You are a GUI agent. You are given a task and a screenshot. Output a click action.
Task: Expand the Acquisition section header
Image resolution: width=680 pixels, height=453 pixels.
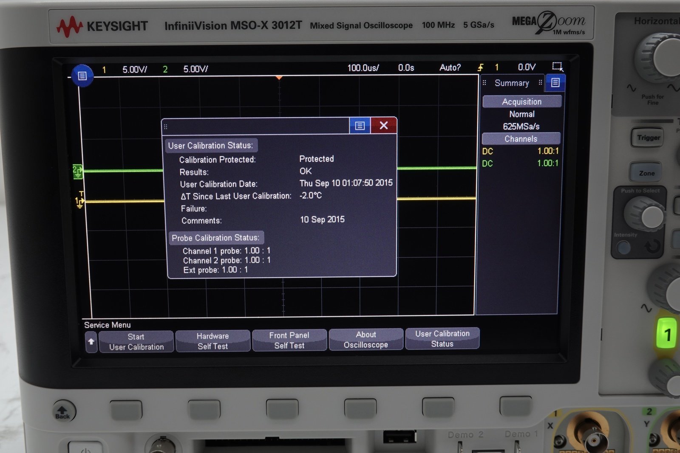522,101
